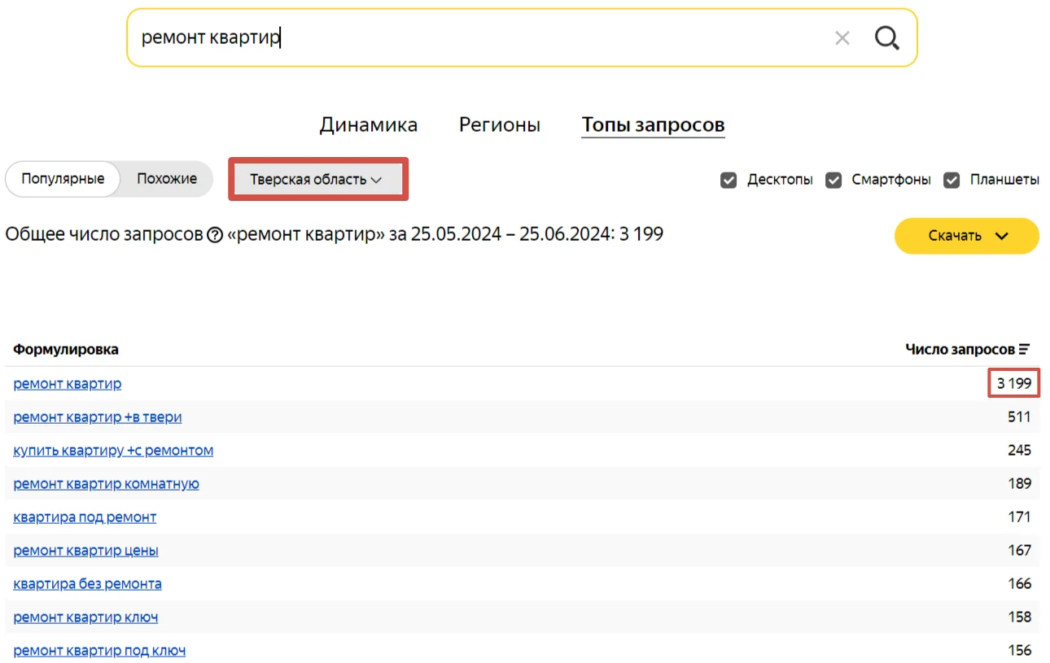Screen dimensions: 1050x663
Task: Click the 156 count value
Action: click(1020, 651)
